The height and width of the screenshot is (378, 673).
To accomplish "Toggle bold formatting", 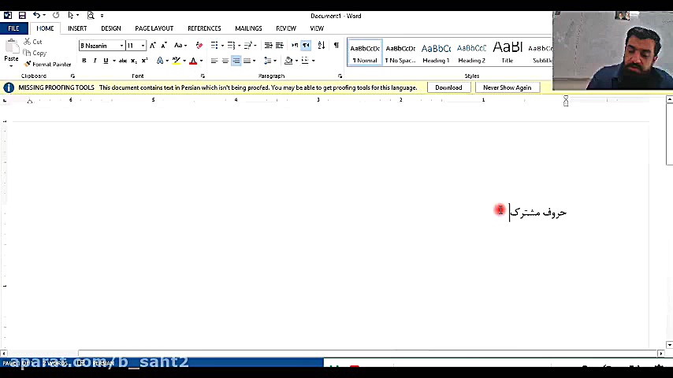I will [x=84, y=61].
